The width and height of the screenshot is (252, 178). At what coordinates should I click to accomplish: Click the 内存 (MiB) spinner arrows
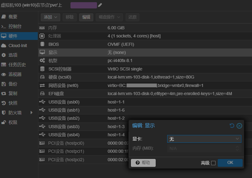tap(237, 148)
